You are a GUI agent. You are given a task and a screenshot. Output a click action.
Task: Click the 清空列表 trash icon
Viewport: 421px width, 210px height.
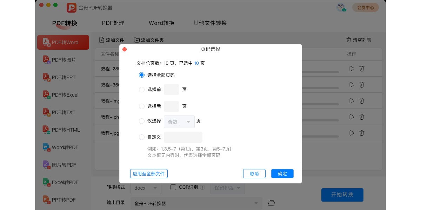point(349,40)
